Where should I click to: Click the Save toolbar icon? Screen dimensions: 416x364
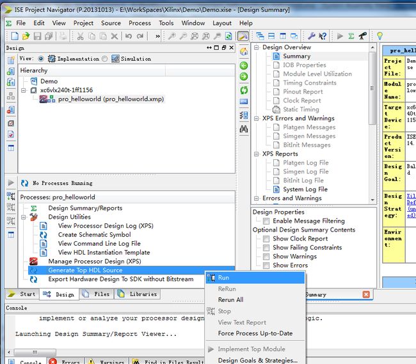tap(37, 36)
